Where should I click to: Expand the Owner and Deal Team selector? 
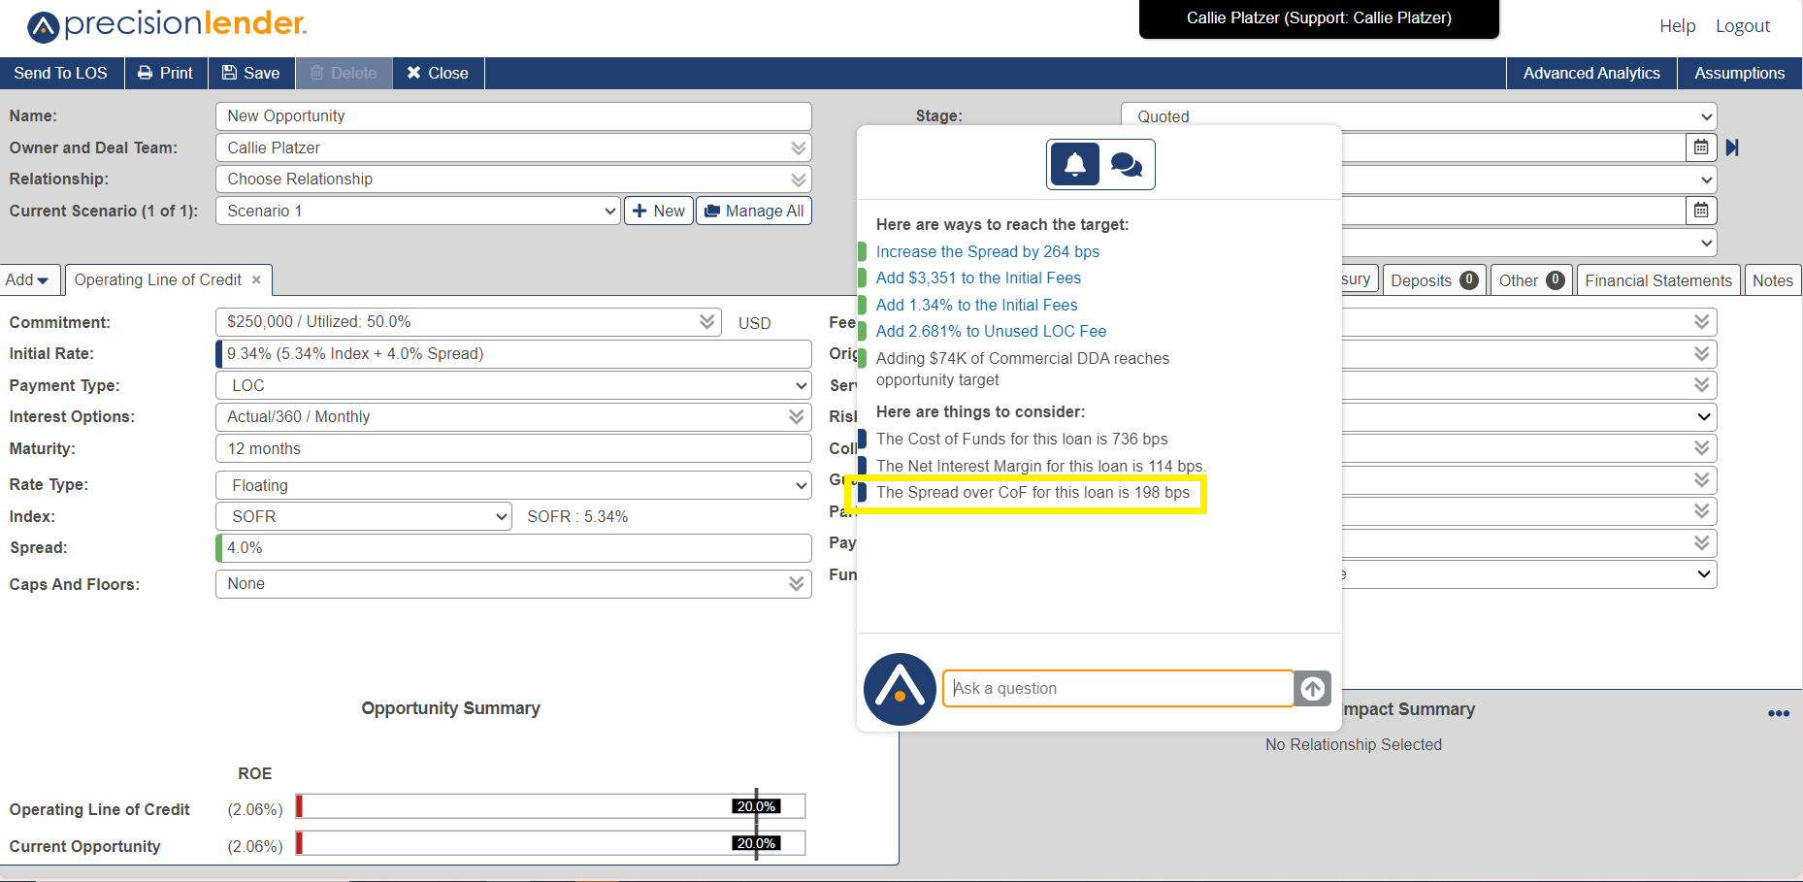798,147
